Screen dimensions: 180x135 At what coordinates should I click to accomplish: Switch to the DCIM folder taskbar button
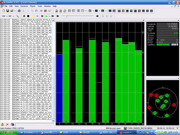click(68, 133)
